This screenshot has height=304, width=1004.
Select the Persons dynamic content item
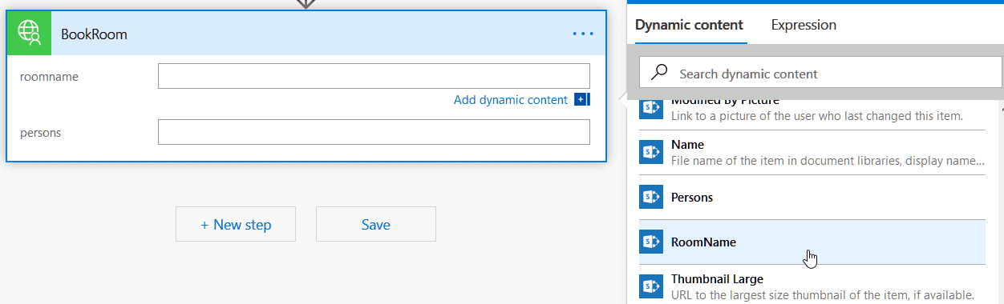(812, 197)
